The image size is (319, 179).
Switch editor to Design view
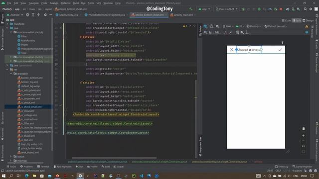(x=308, y=20)
